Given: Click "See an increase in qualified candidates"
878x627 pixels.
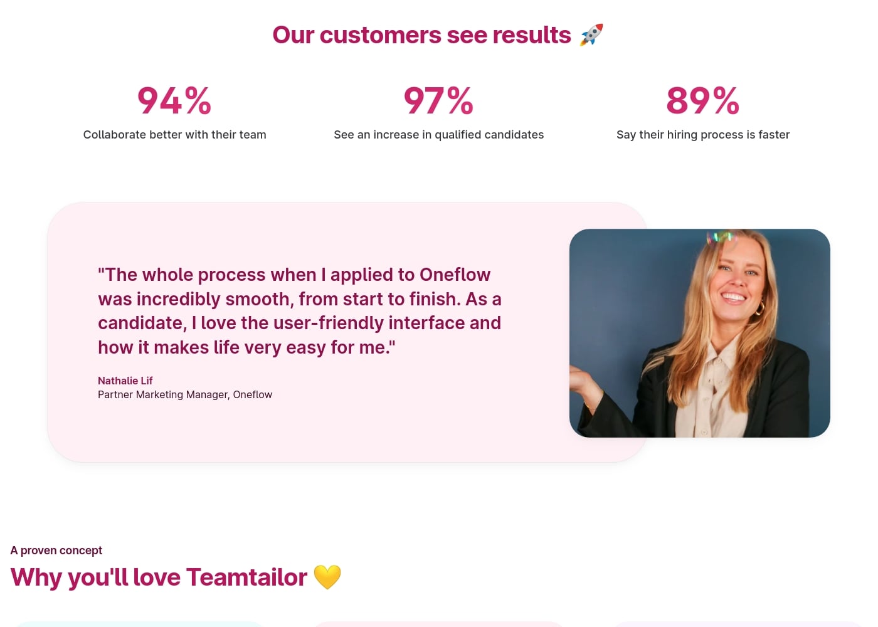Looking at the screenshot, I should pyautogui.click(x=438, y=135).
